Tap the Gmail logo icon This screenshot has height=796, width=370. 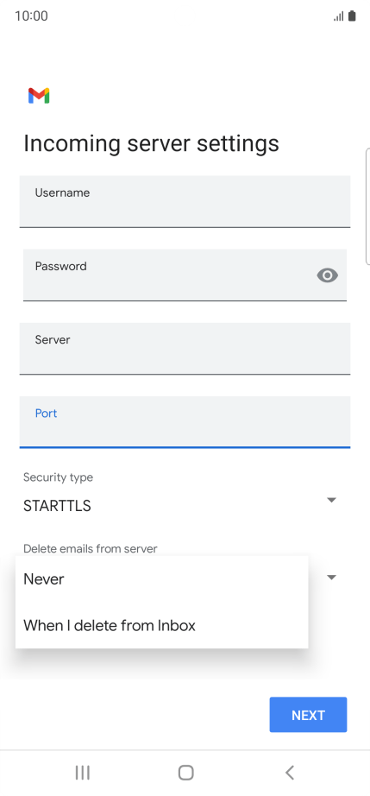click(39, 96)
